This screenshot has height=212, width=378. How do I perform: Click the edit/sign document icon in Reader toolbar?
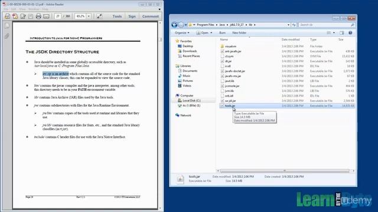click(23, 16)
